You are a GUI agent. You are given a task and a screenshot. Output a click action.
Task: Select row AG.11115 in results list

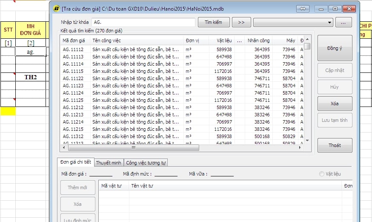point(73,71)
